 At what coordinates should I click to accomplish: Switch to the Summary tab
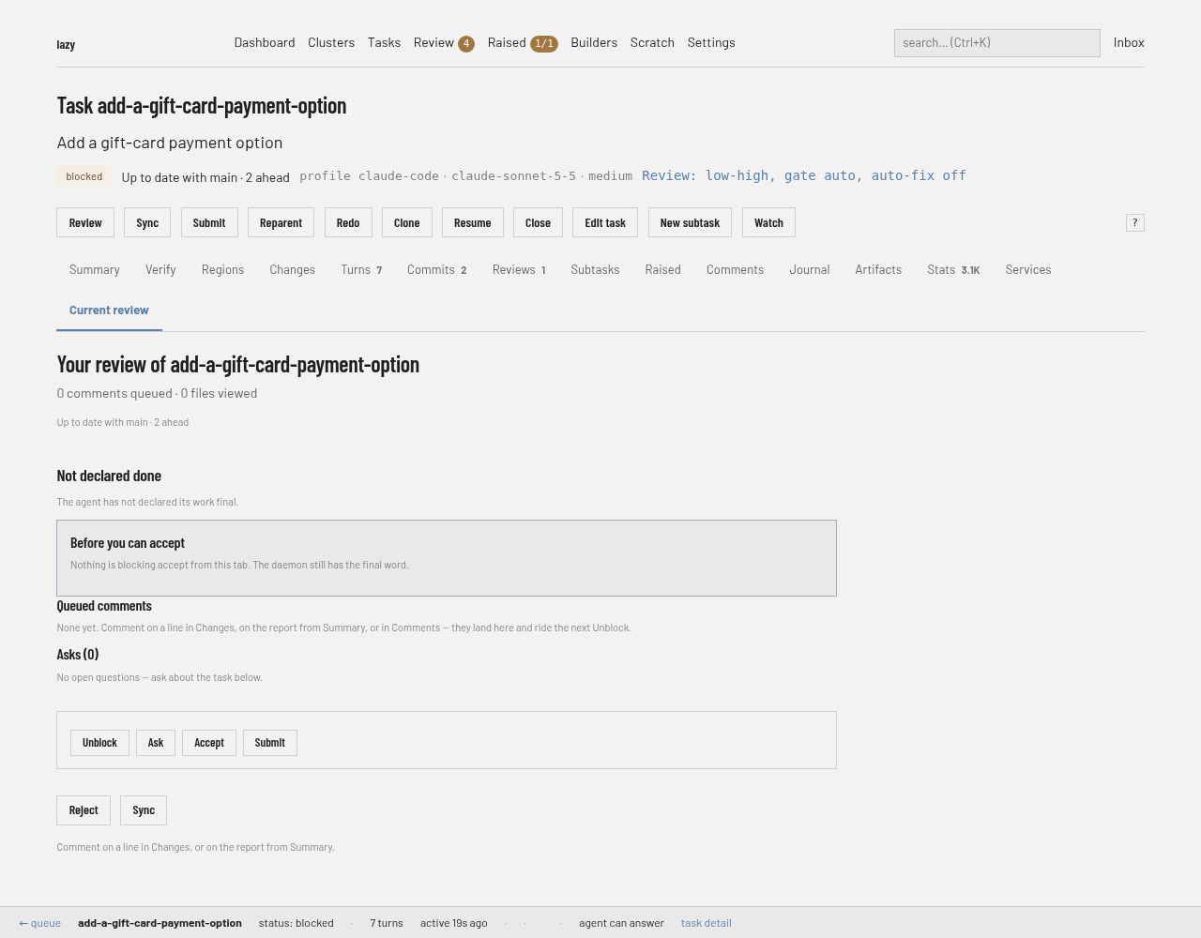[x=95, y=270]
